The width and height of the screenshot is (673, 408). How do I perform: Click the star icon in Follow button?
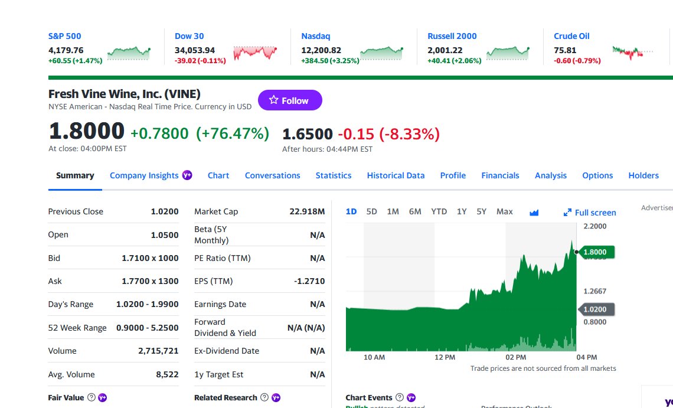pyautogui.click(x=274, y=100)
